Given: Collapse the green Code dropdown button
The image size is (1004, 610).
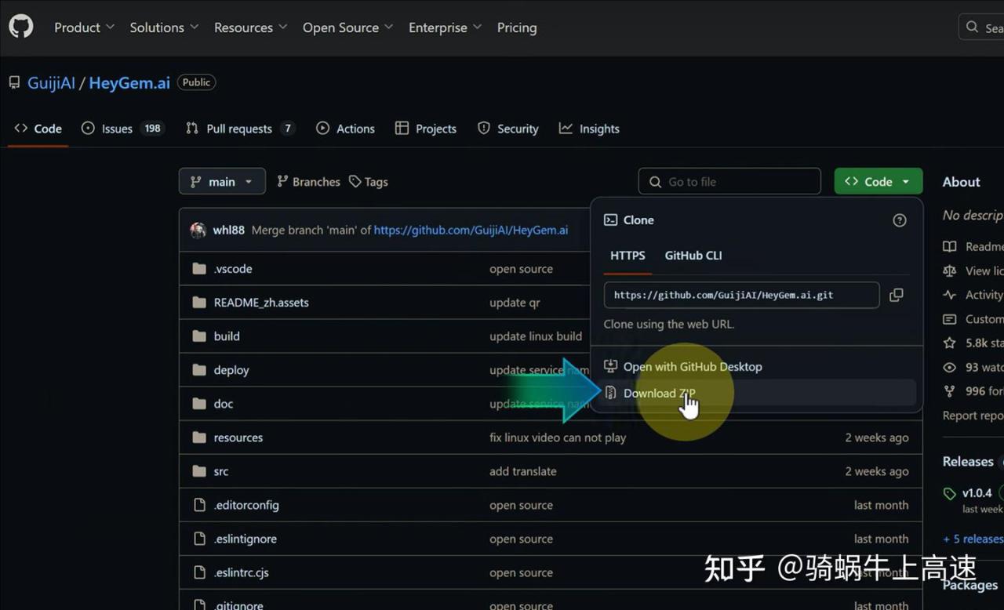Looking at the screenshot, I should pos(878,181).
